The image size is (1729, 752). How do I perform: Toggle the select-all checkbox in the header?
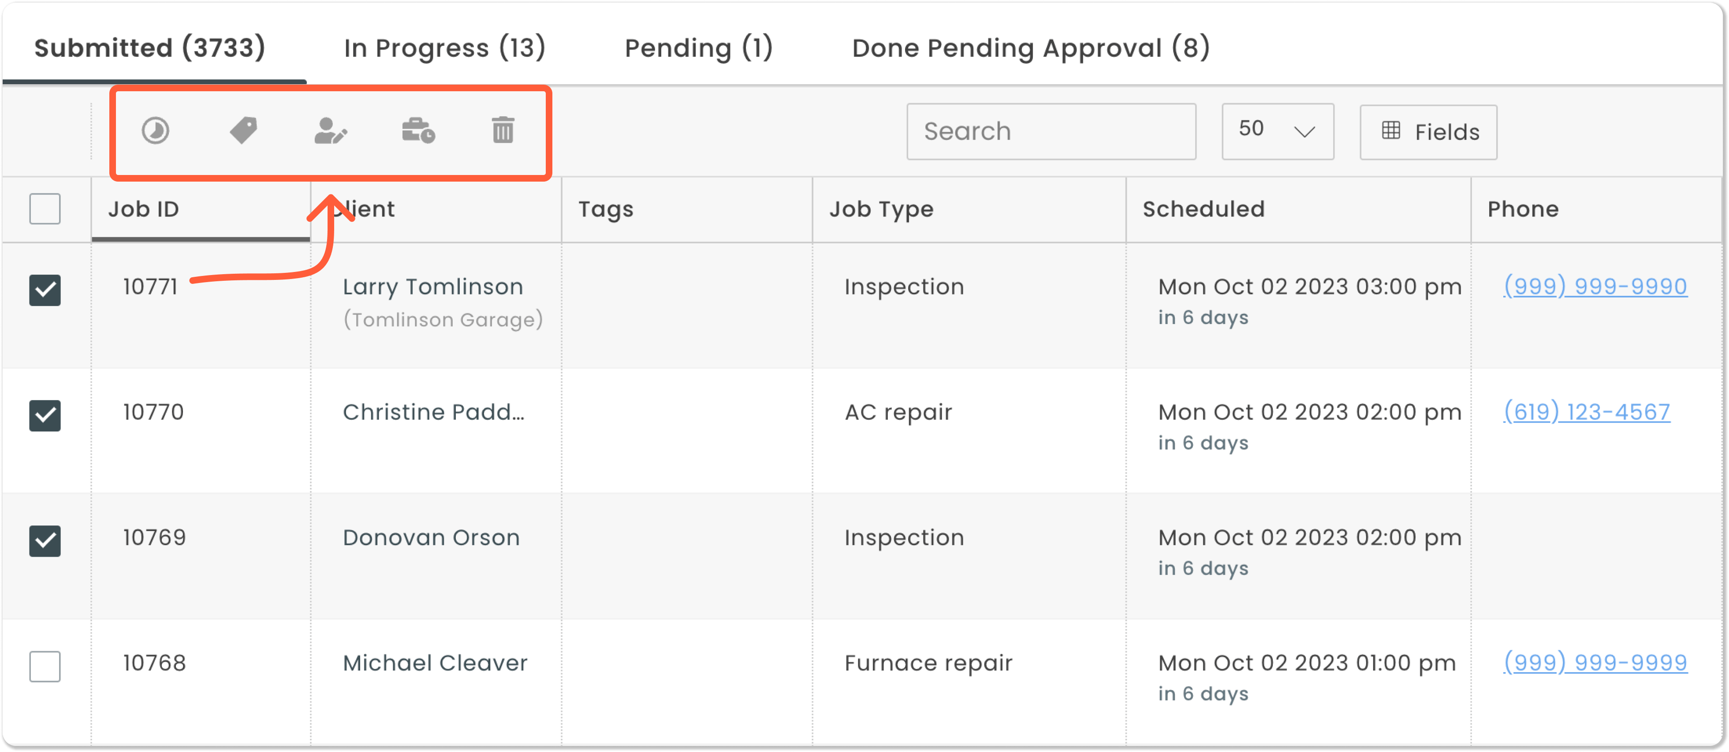[44, 209]
